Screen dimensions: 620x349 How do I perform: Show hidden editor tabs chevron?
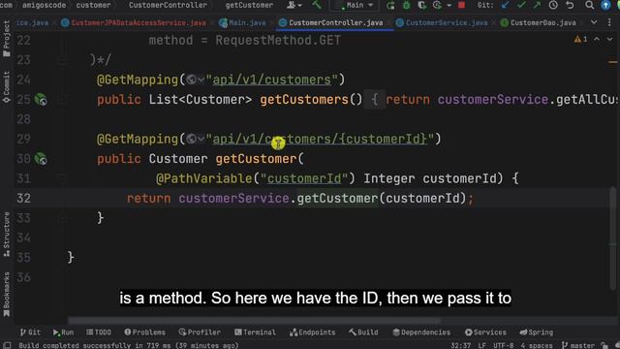coord(594,22)
